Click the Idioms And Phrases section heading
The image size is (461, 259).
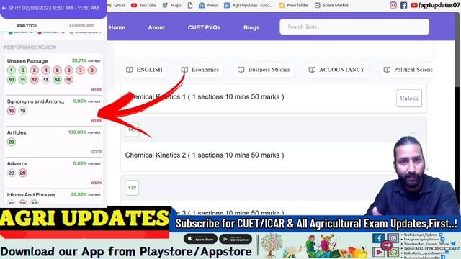31,195
